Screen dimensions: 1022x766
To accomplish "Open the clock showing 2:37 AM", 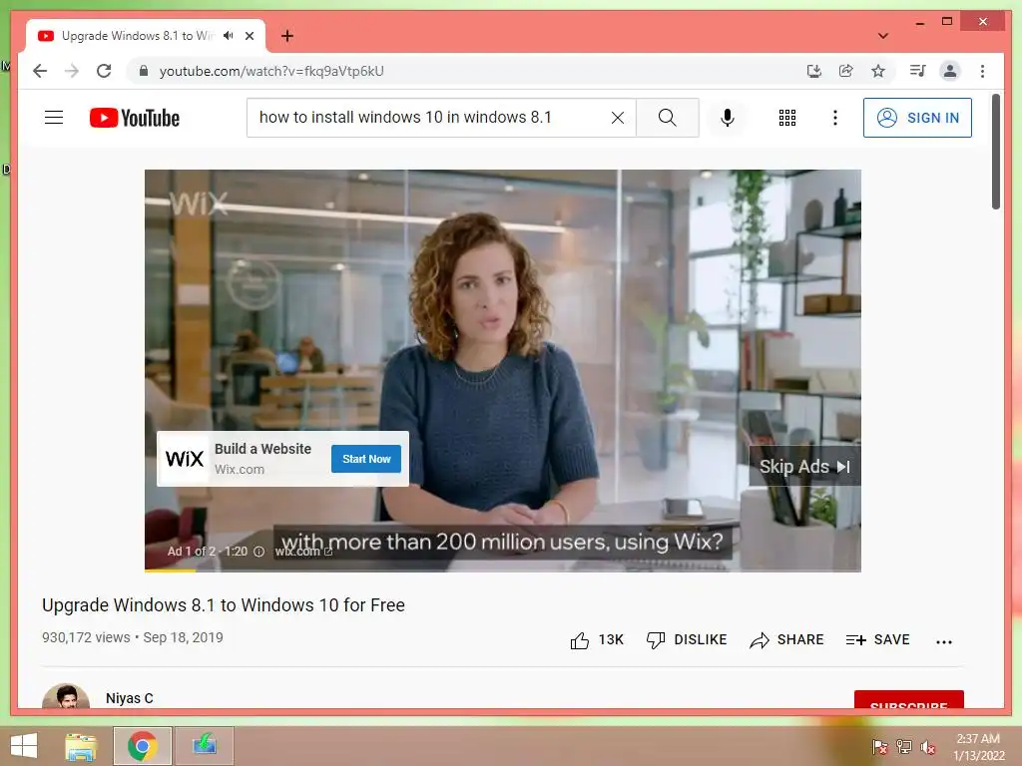I will 978,747.
